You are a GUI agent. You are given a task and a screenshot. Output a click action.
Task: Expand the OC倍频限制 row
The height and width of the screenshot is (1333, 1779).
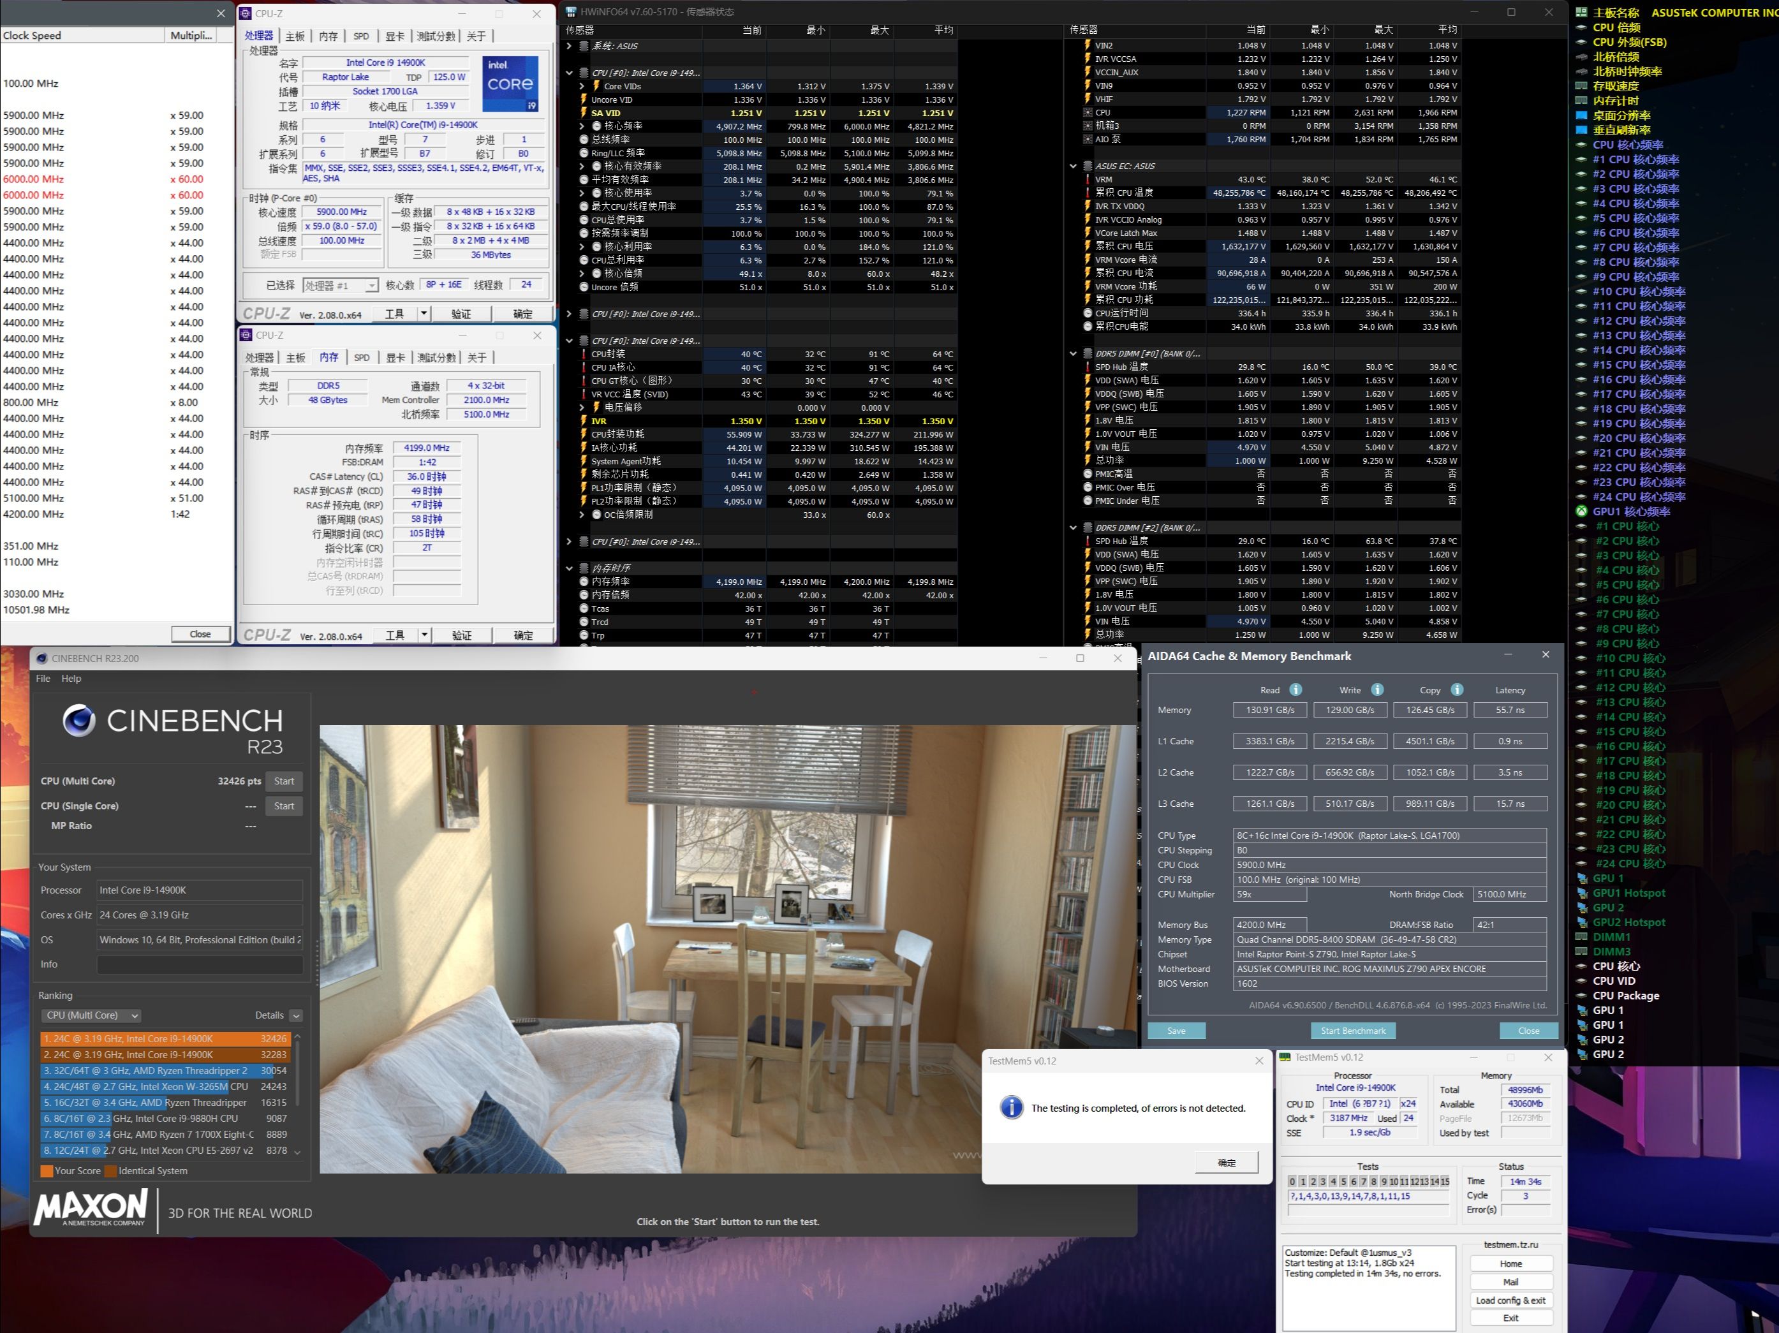[x=582, y=515]
